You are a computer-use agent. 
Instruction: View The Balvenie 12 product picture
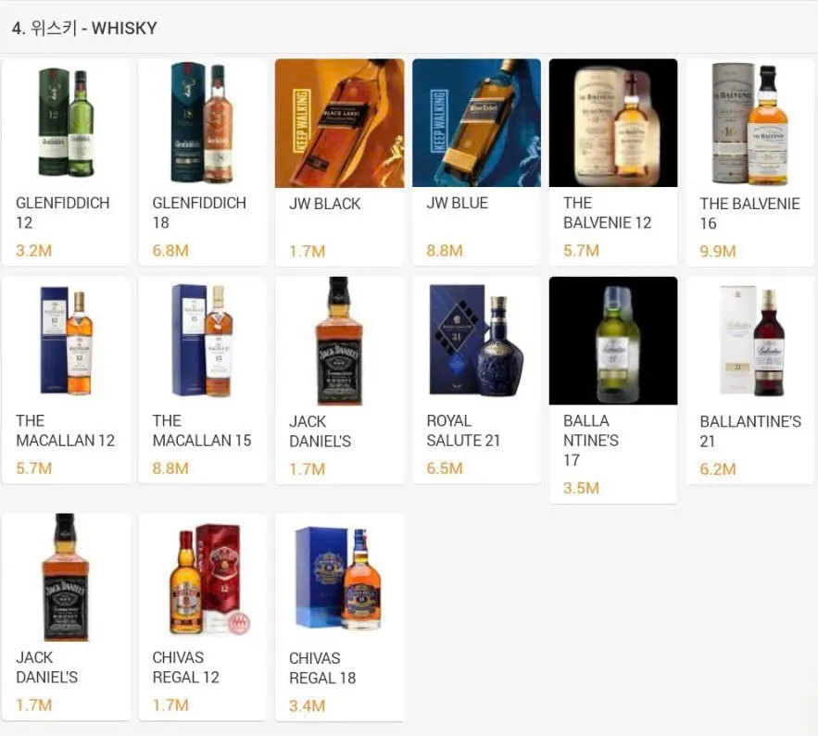point(613,123)
